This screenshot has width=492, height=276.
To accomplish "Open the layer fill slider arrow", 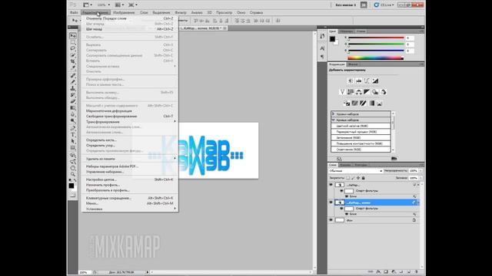I will (421, 178).
